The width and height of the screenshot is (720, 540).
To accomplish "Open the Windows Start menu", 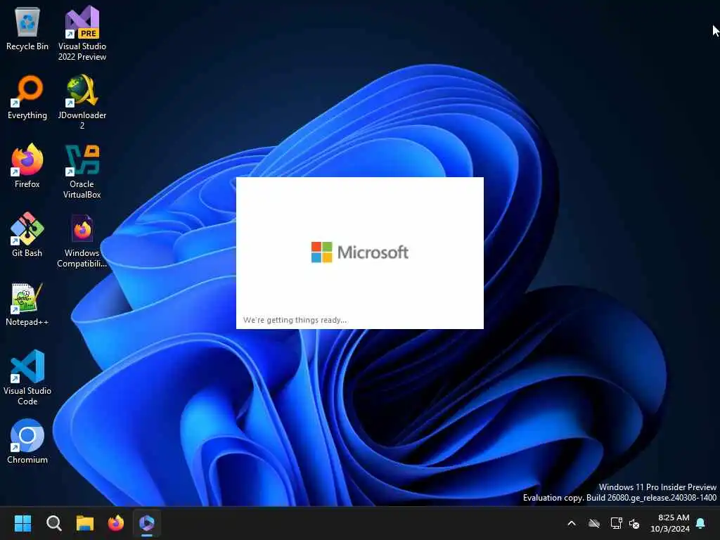I will [22, 523].
